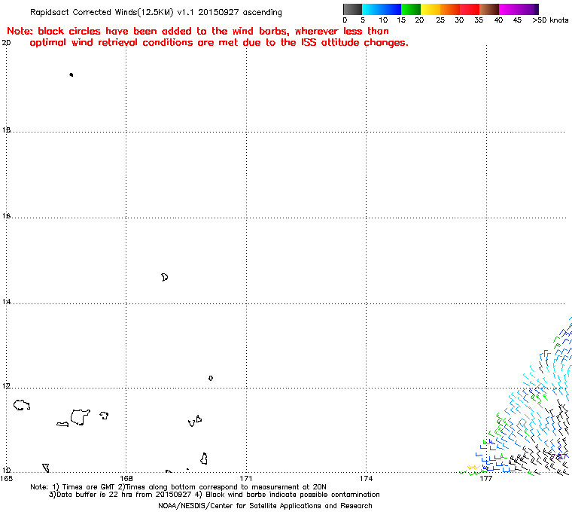
Task: Click the red 30-35 knots legend segment
Action: click(470, 9)
